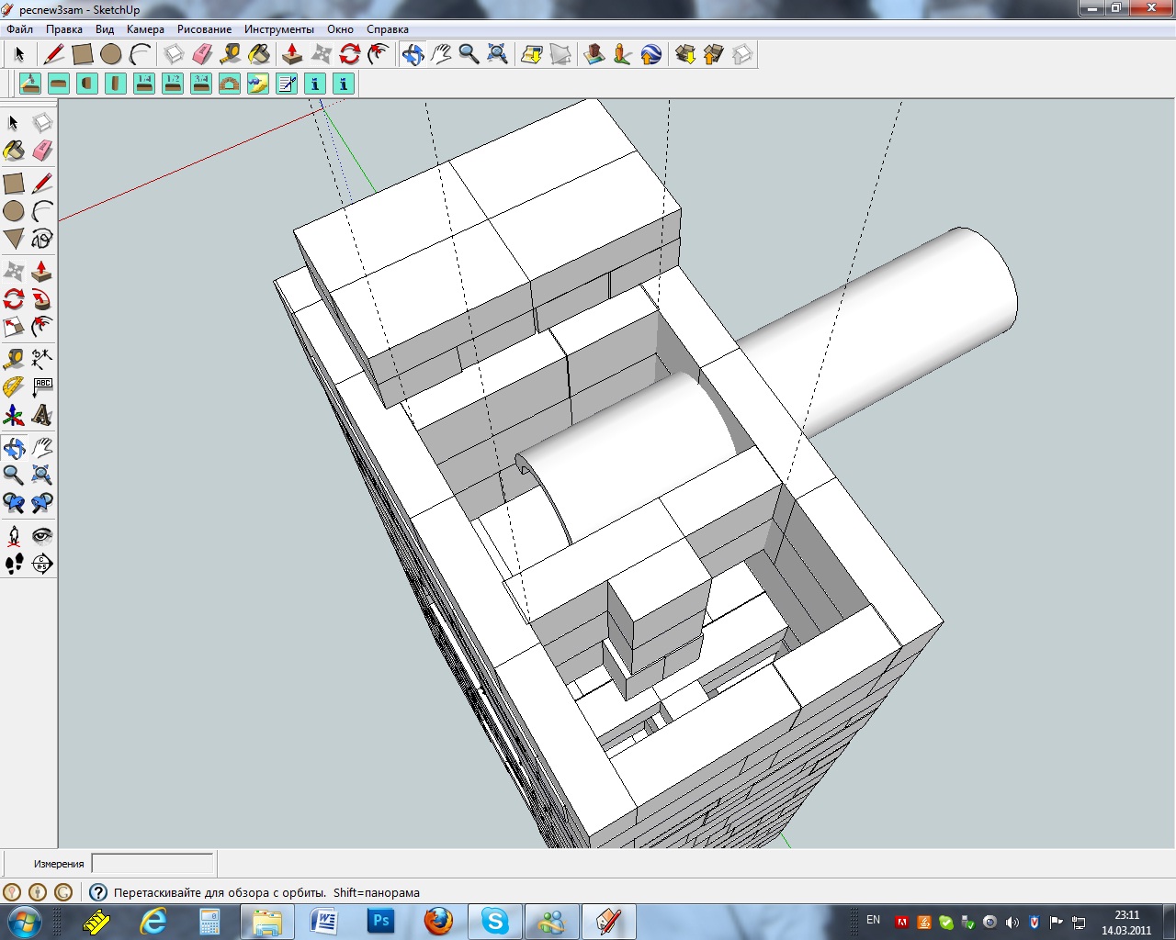
Task: Select the Freehand drawing tool
Action: click(x=42, y=239)
